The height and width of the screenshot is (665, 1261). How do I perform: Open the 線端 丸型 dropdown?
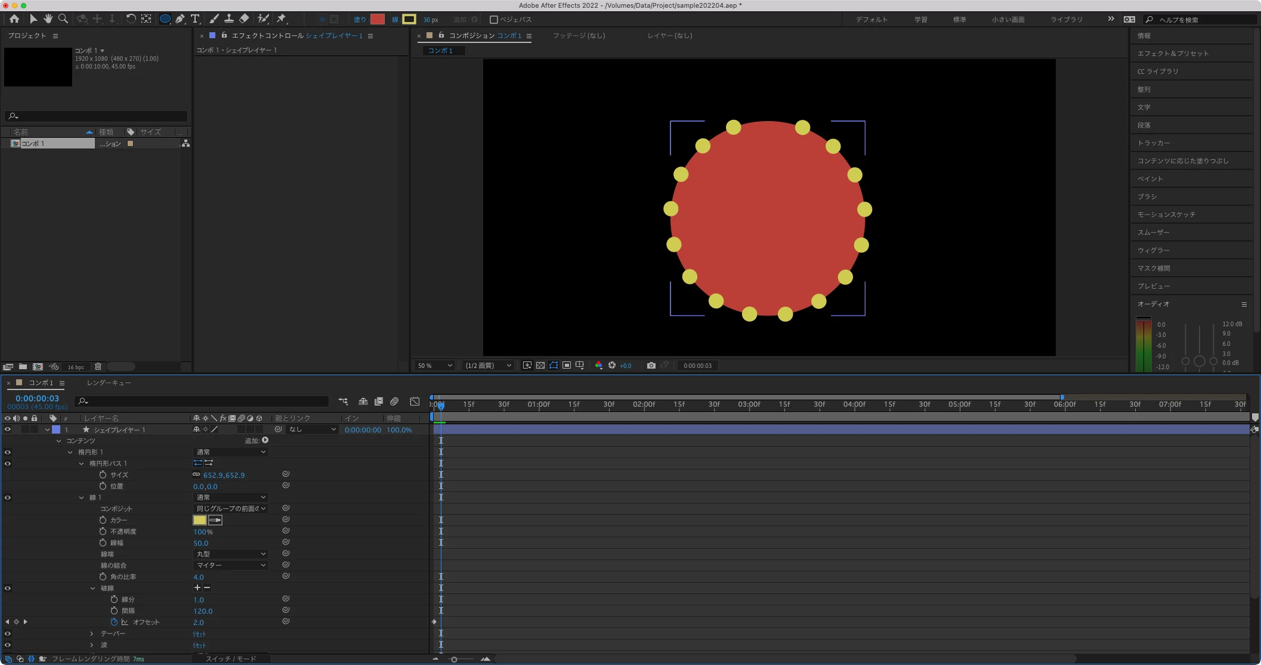point(230,554)
